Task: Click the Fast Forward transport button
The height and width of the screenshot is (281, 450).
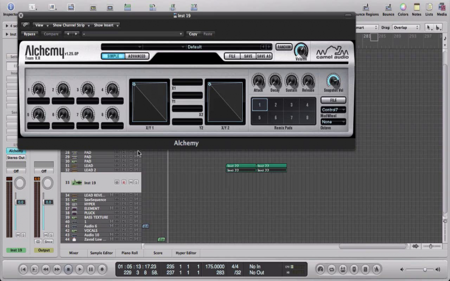Action: tap(57, 269)
